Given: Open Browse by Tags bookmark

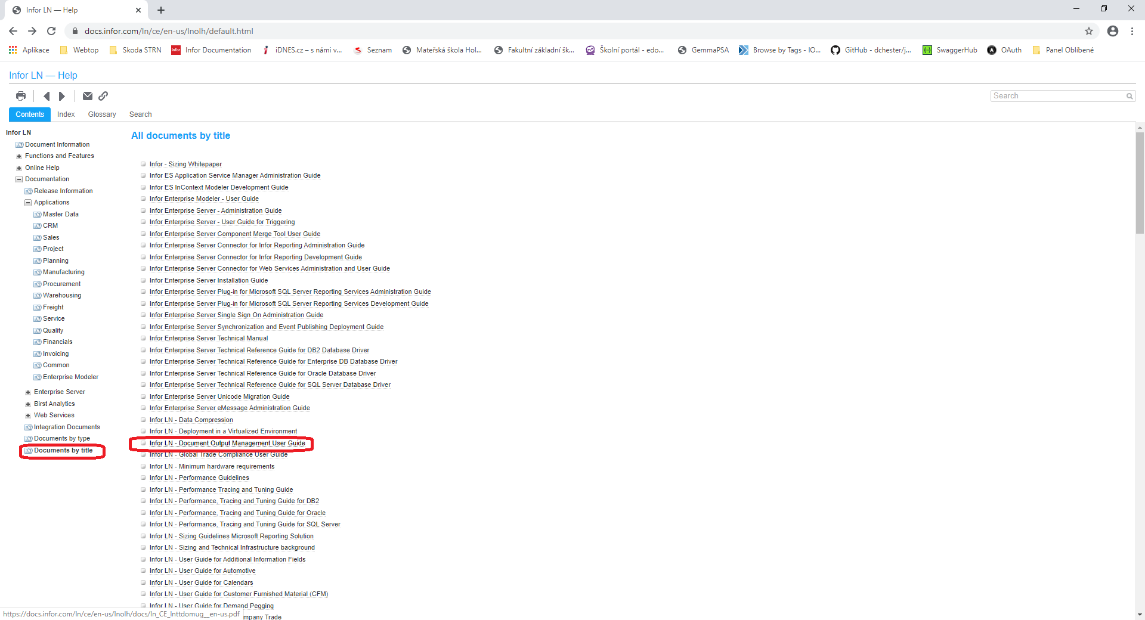Looking at the screenshot, I should (779, 50).
